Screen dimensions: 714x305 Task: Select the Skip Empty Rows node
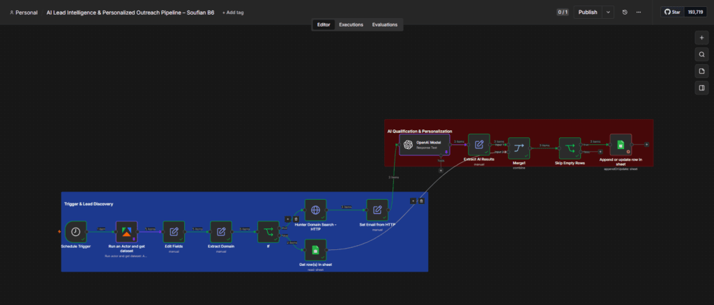click(x=570, y=148)
